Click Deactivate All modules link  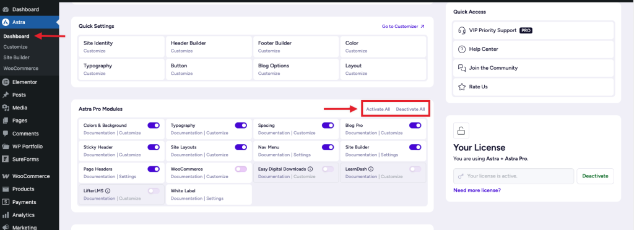tap(410, 109)
